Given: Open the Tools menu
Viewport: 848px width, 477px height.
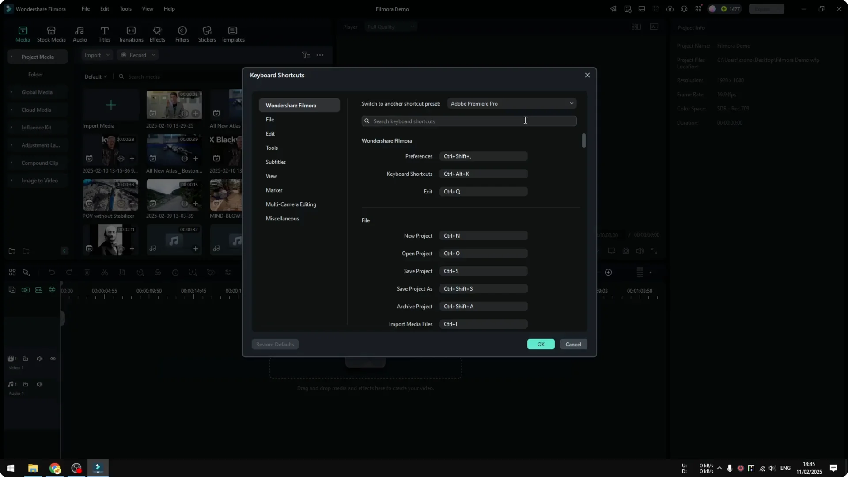Looking at the screenshot, I should coord(125,9).
